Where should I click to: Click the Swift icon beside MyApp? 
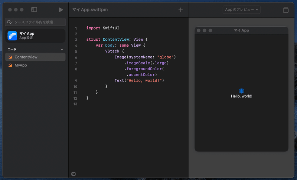pos(10,65)
